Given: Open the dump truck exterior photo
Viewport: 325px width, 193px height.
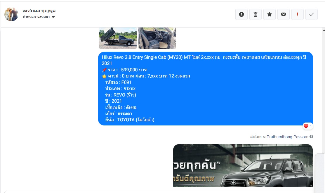Looking at the screenshot, I should coord(118,38).
